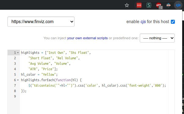Click the line 2 number in gutter

[15, 58]
